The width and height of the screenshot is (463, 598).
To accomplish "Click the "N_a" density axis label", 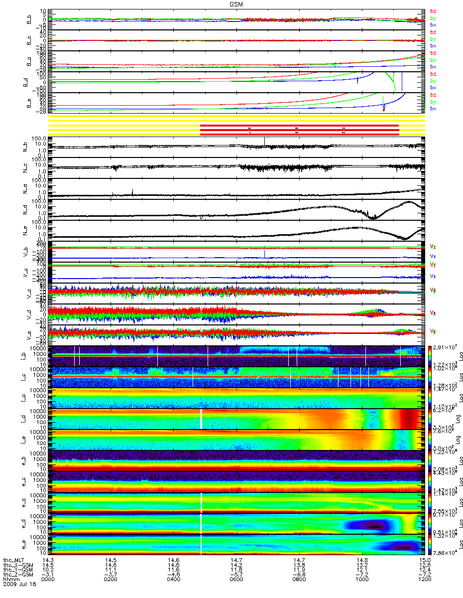I will (25, 188).
